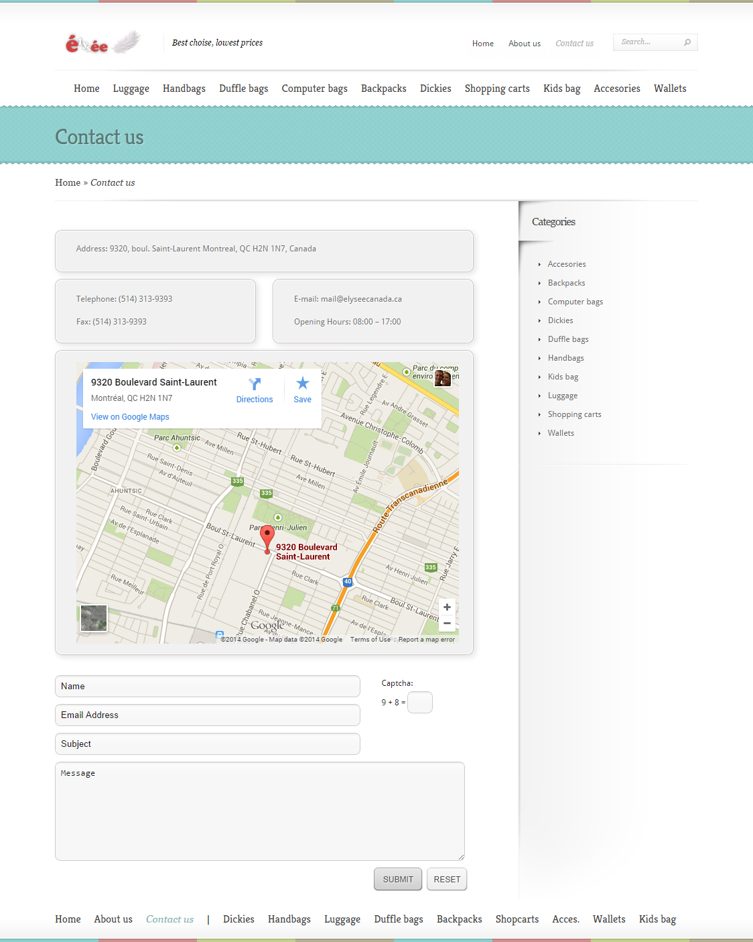Click the Email Address input field

click(x=208, y=715)
